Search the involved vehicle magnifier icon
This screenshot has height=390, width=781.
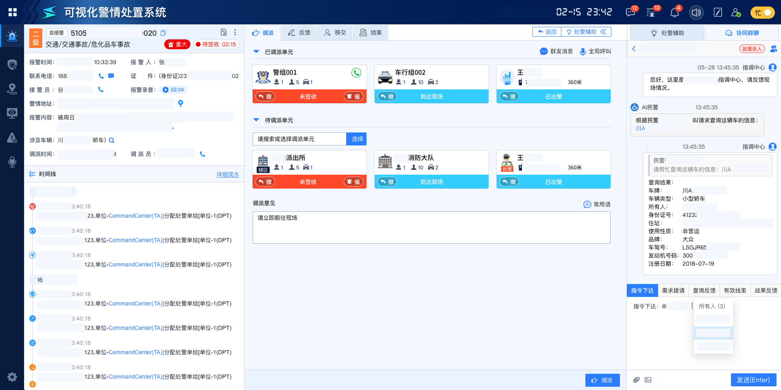112,140
